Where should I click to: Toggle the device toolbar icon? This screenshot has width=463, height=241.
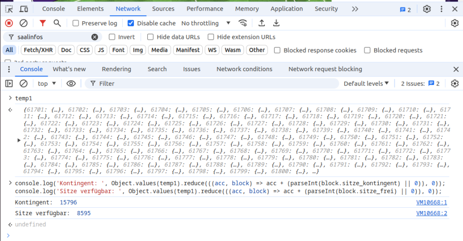click(x=24, y=9)
